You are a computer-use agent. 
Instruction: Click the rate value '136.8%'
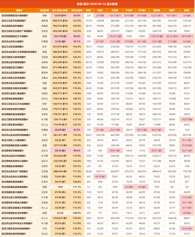[x=77, y=182]
